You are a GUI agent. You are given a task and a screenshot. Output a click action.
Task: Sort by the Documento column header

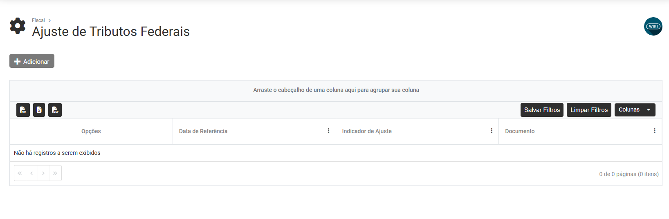coord(520,131)
